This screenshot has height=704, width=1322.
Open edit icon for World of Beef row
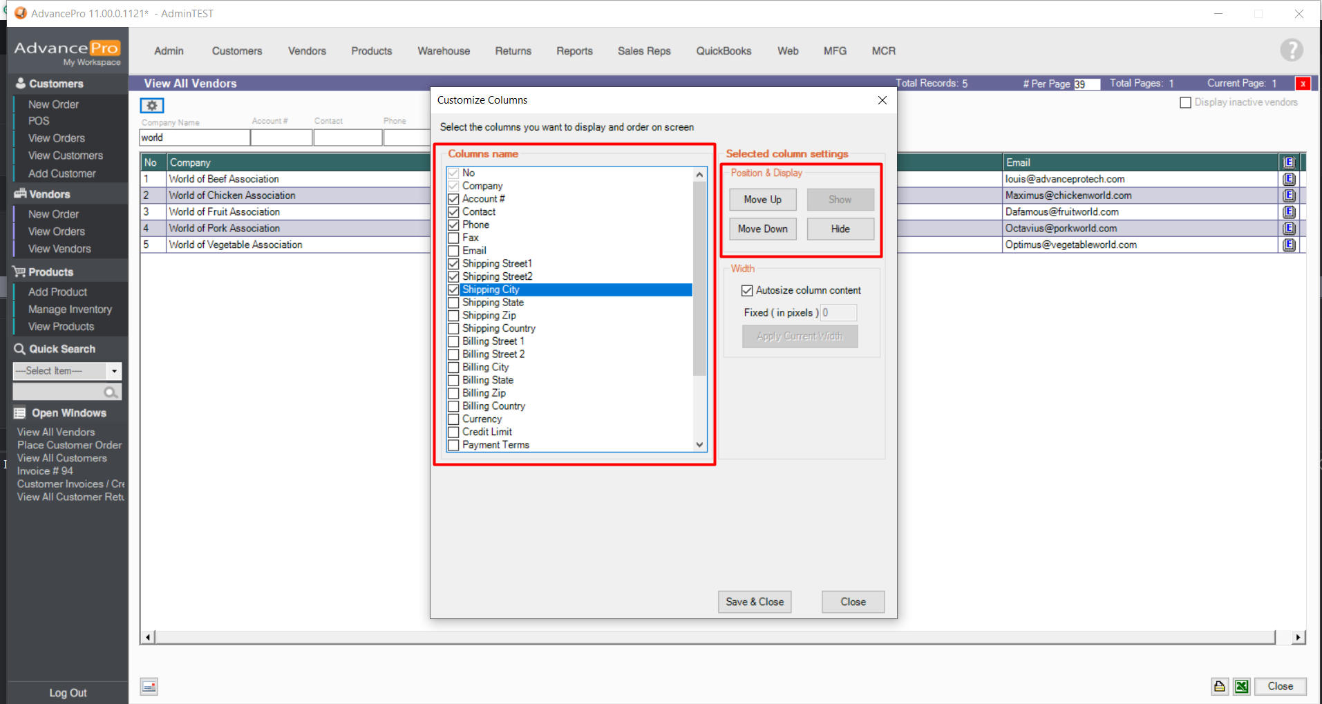1289,179
